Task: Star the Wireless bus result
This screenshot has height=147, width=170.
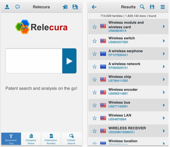Action: coord(94,105)
